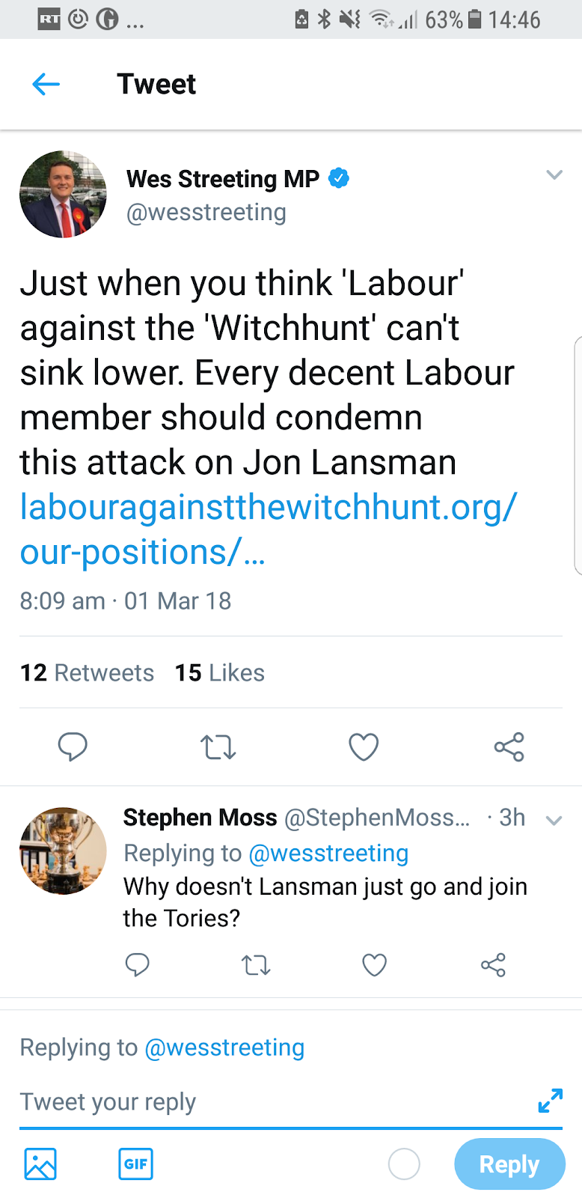Viewport: 582px width, 1198px height.
Task: Tap the back arrow icon
Action: [x=46, y=84]
